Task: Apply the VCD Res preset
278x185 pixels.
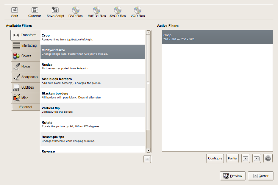Action: 138,10
